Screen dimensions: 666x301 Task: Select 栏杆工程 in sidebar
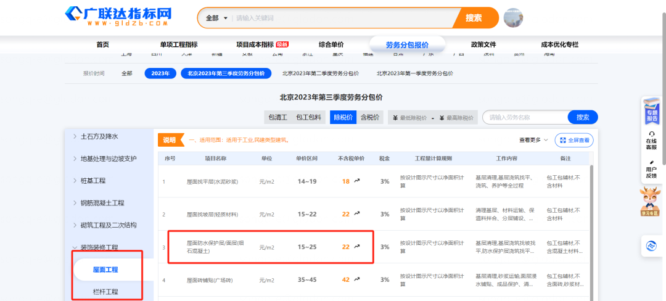tap(105, 292)
